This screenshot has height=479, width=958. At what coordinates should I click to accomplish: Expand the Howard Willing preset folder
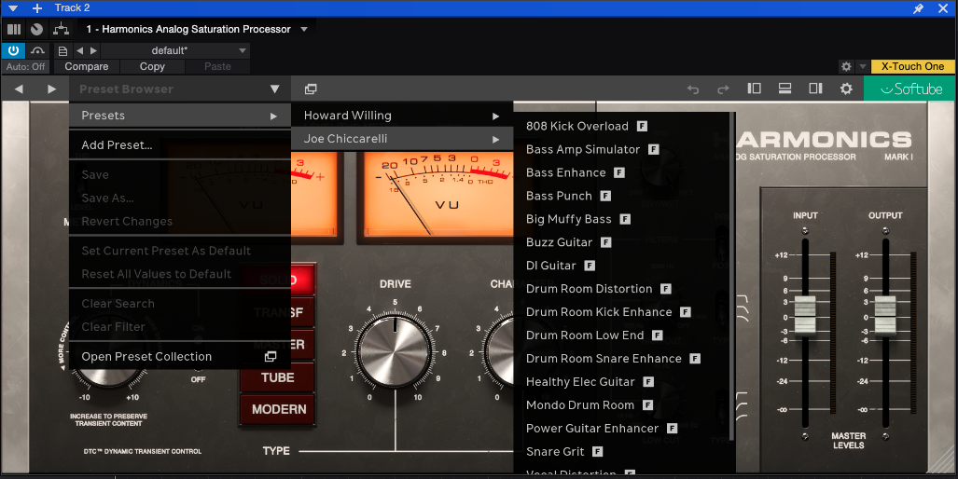[x=402, y=116]
